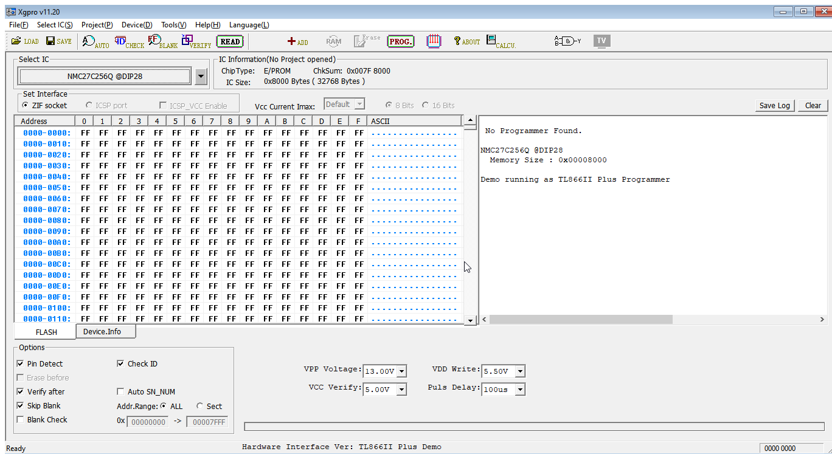The height and width of the screenshot is (454, 832).
Task: Click the READ chip toolbar button
Action: (230, 41)
